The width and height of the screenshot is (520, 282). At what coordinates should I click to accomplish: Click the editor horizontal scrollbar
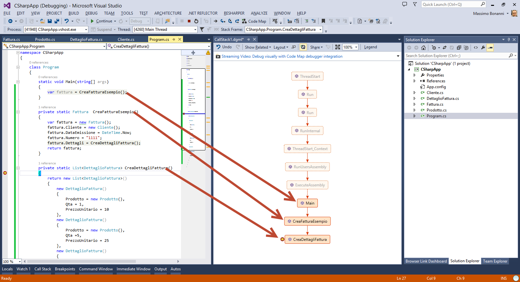click(81, 261)
